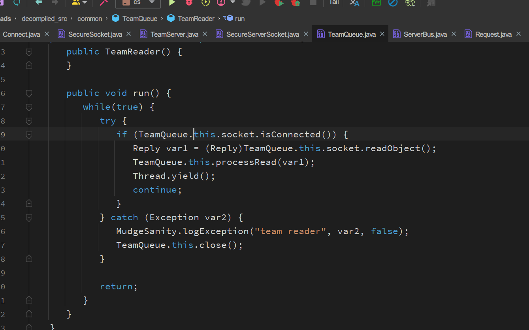This screenshot has height=330, width=529.
Task: Click the atom-shaped toolbar icon
Action: [x=410, y=3]
